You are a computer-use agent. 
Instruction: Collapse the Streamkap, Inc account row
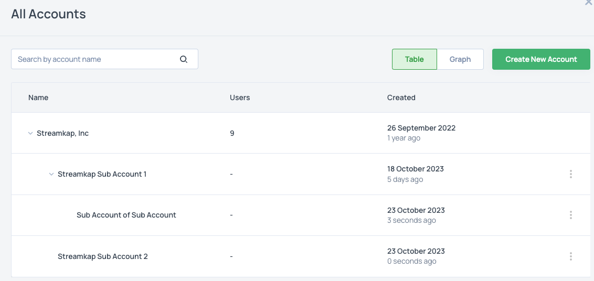tap(30, 134)
